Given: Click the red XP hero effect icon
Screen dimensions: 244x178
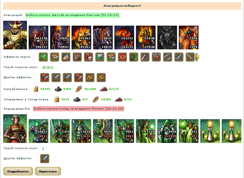Looking at the screenshot, I should (x=122, y=57).
